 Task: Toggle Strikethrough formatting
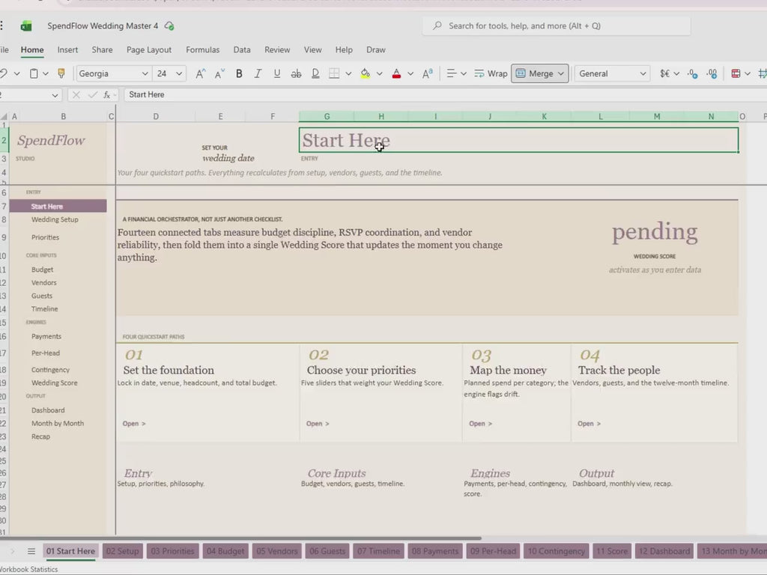point(296,73)
